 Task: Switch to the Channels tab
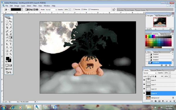153,70
